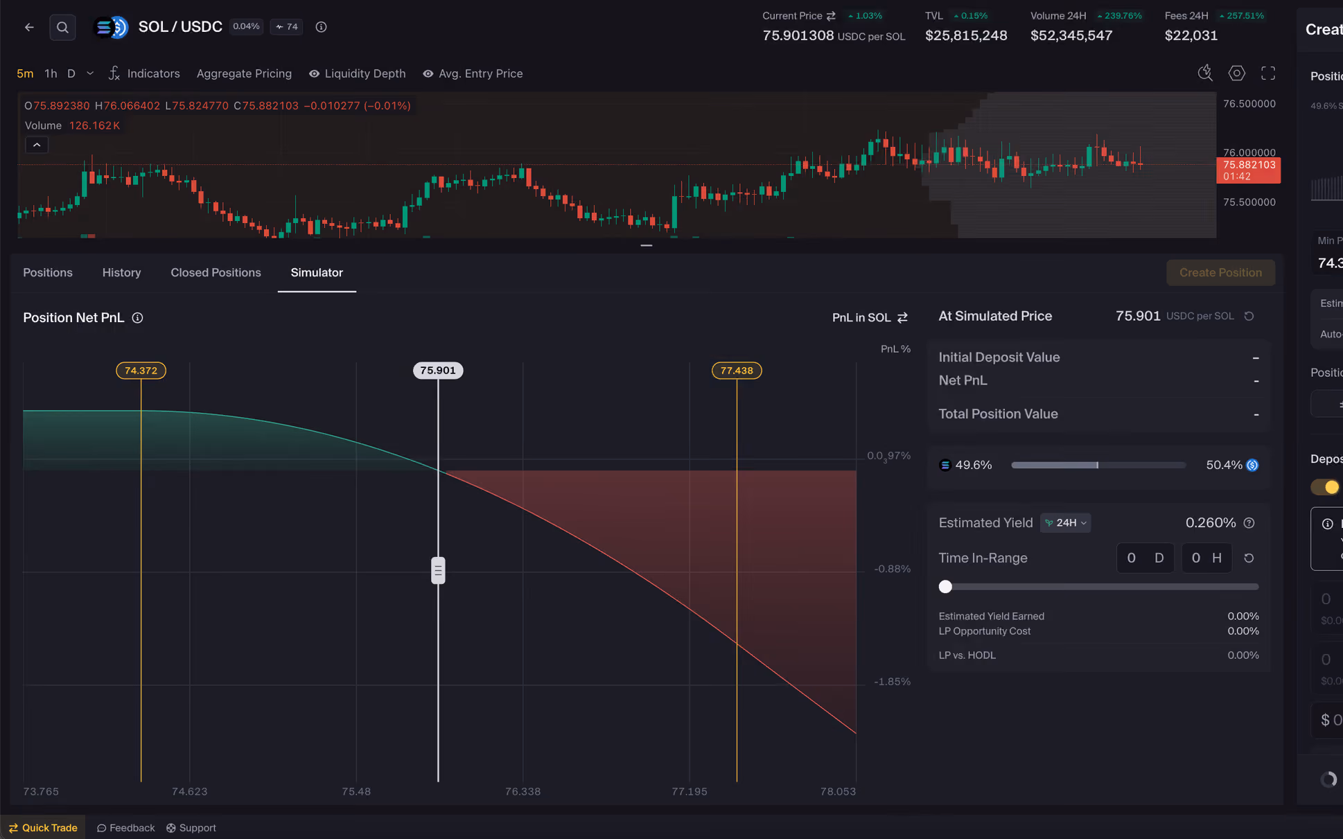Screen dimensions: 1343x839
Task: Toggle Avg. Entry Price visibility
Action: [x=473, y=73]
